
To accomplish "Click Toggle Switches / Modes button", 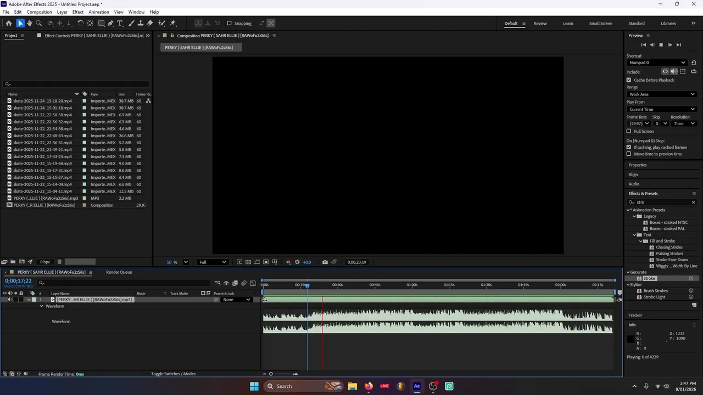I will 173,374.
